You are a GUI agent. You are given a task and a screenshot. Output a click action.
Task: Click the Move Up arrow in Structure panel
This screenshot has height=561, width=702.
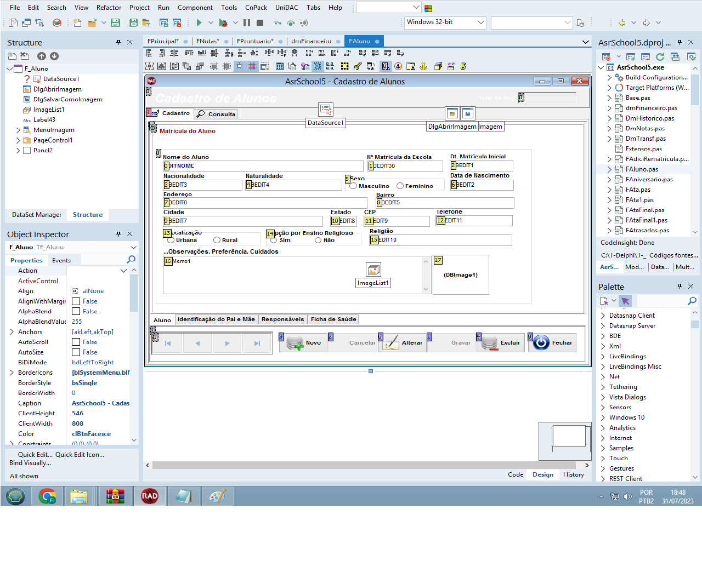[x=42, y=56]
